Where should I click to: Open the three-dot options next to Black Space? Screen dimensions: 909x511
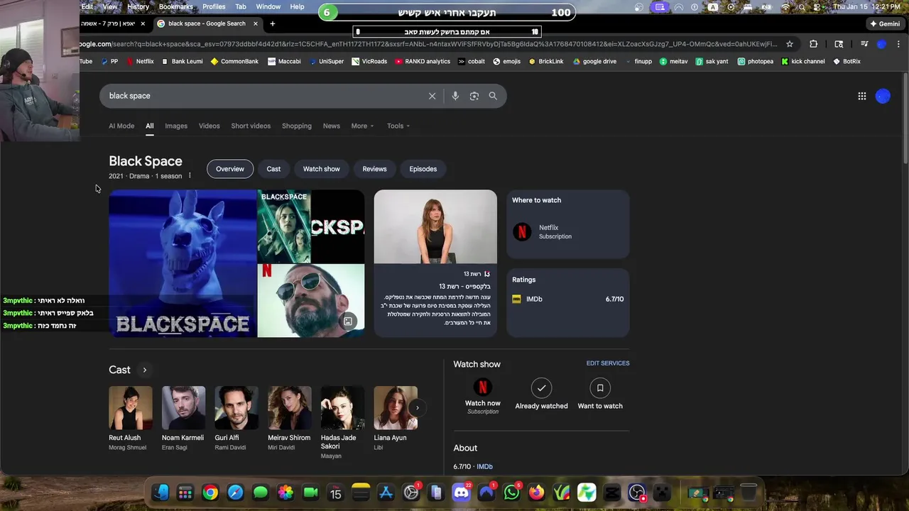tap(190, 176)
